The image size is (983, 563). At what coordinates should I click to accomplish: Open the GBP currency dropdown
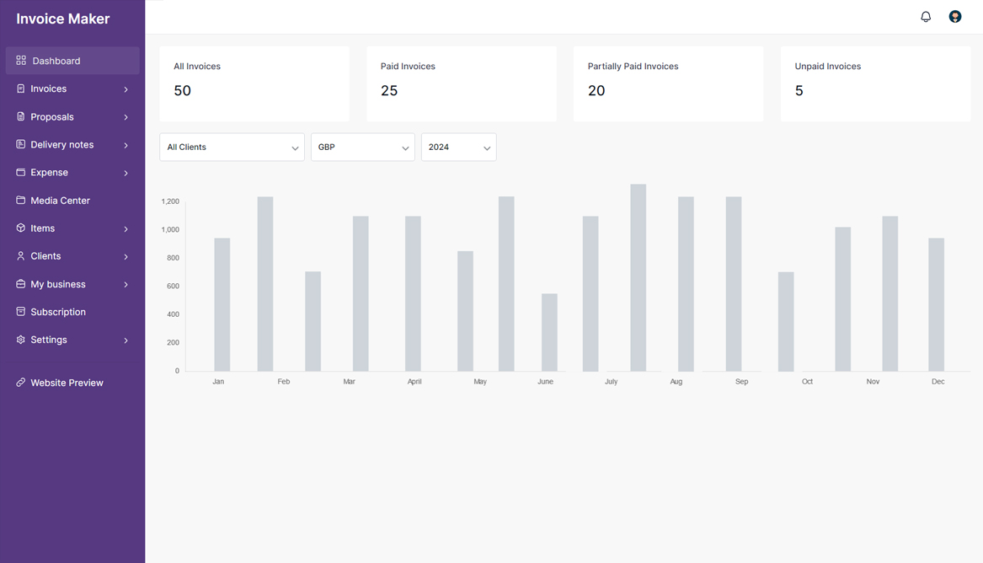tap(362, 147)
